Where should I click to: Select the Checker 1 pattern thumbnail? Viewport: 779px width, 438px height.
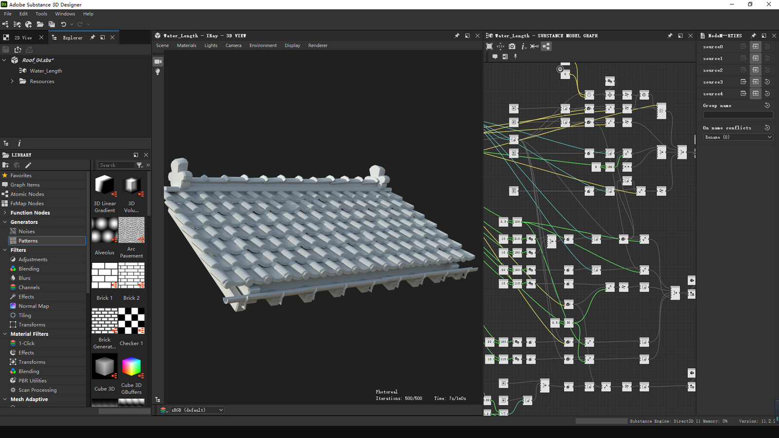tap(131, 321)
